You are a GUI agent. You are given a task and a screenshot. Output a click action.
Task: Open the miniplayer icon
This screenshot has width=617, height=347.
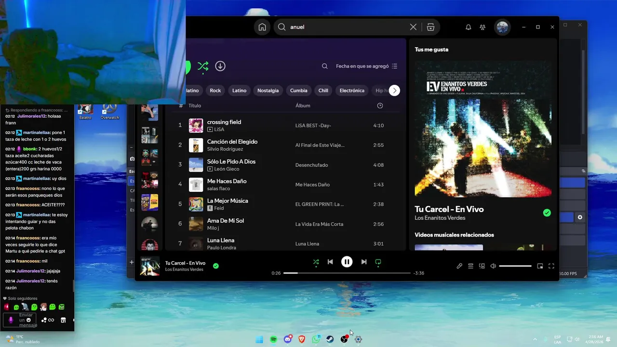pos(540,266)
